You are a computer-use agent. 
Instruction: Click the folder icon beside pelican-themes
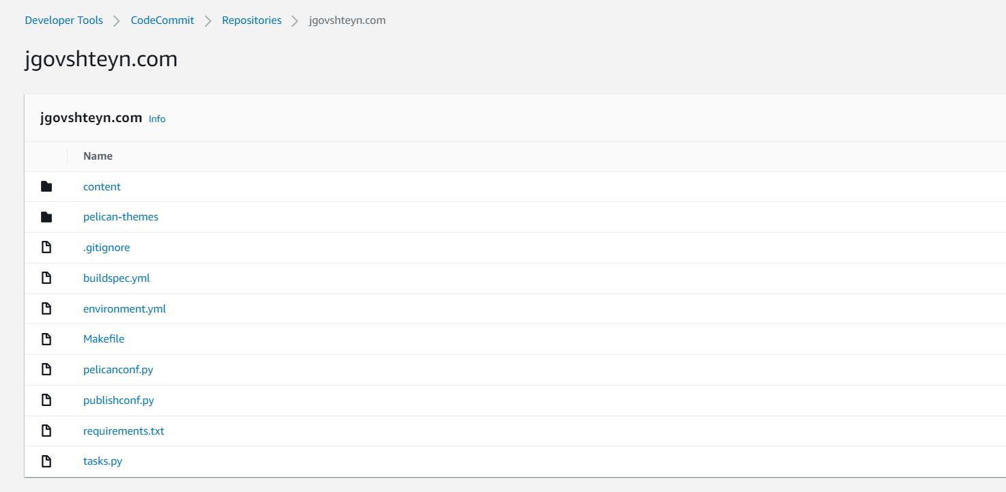(46, 217)
